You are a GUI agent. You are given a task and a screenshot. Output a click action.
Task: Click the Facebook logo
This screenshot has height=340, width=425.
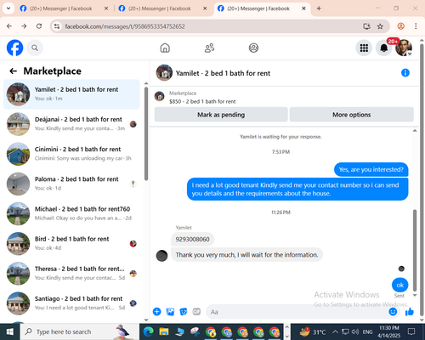[14, 48]
